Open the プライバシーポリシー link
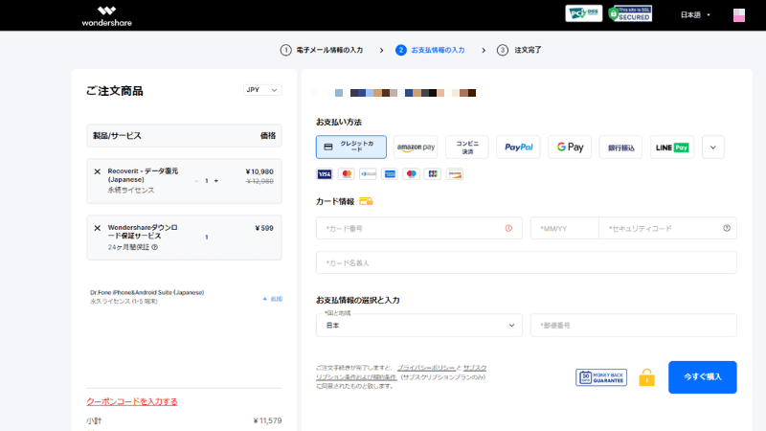This screenshot has width=766, height=431. [426, 368]
